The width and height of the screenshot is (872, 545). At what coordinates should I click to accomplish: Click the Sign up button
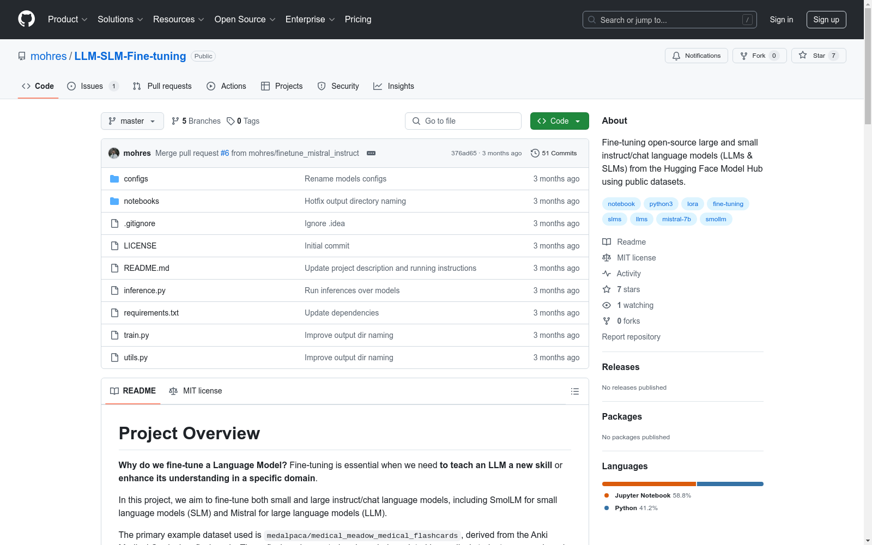(x=826, y=20)
